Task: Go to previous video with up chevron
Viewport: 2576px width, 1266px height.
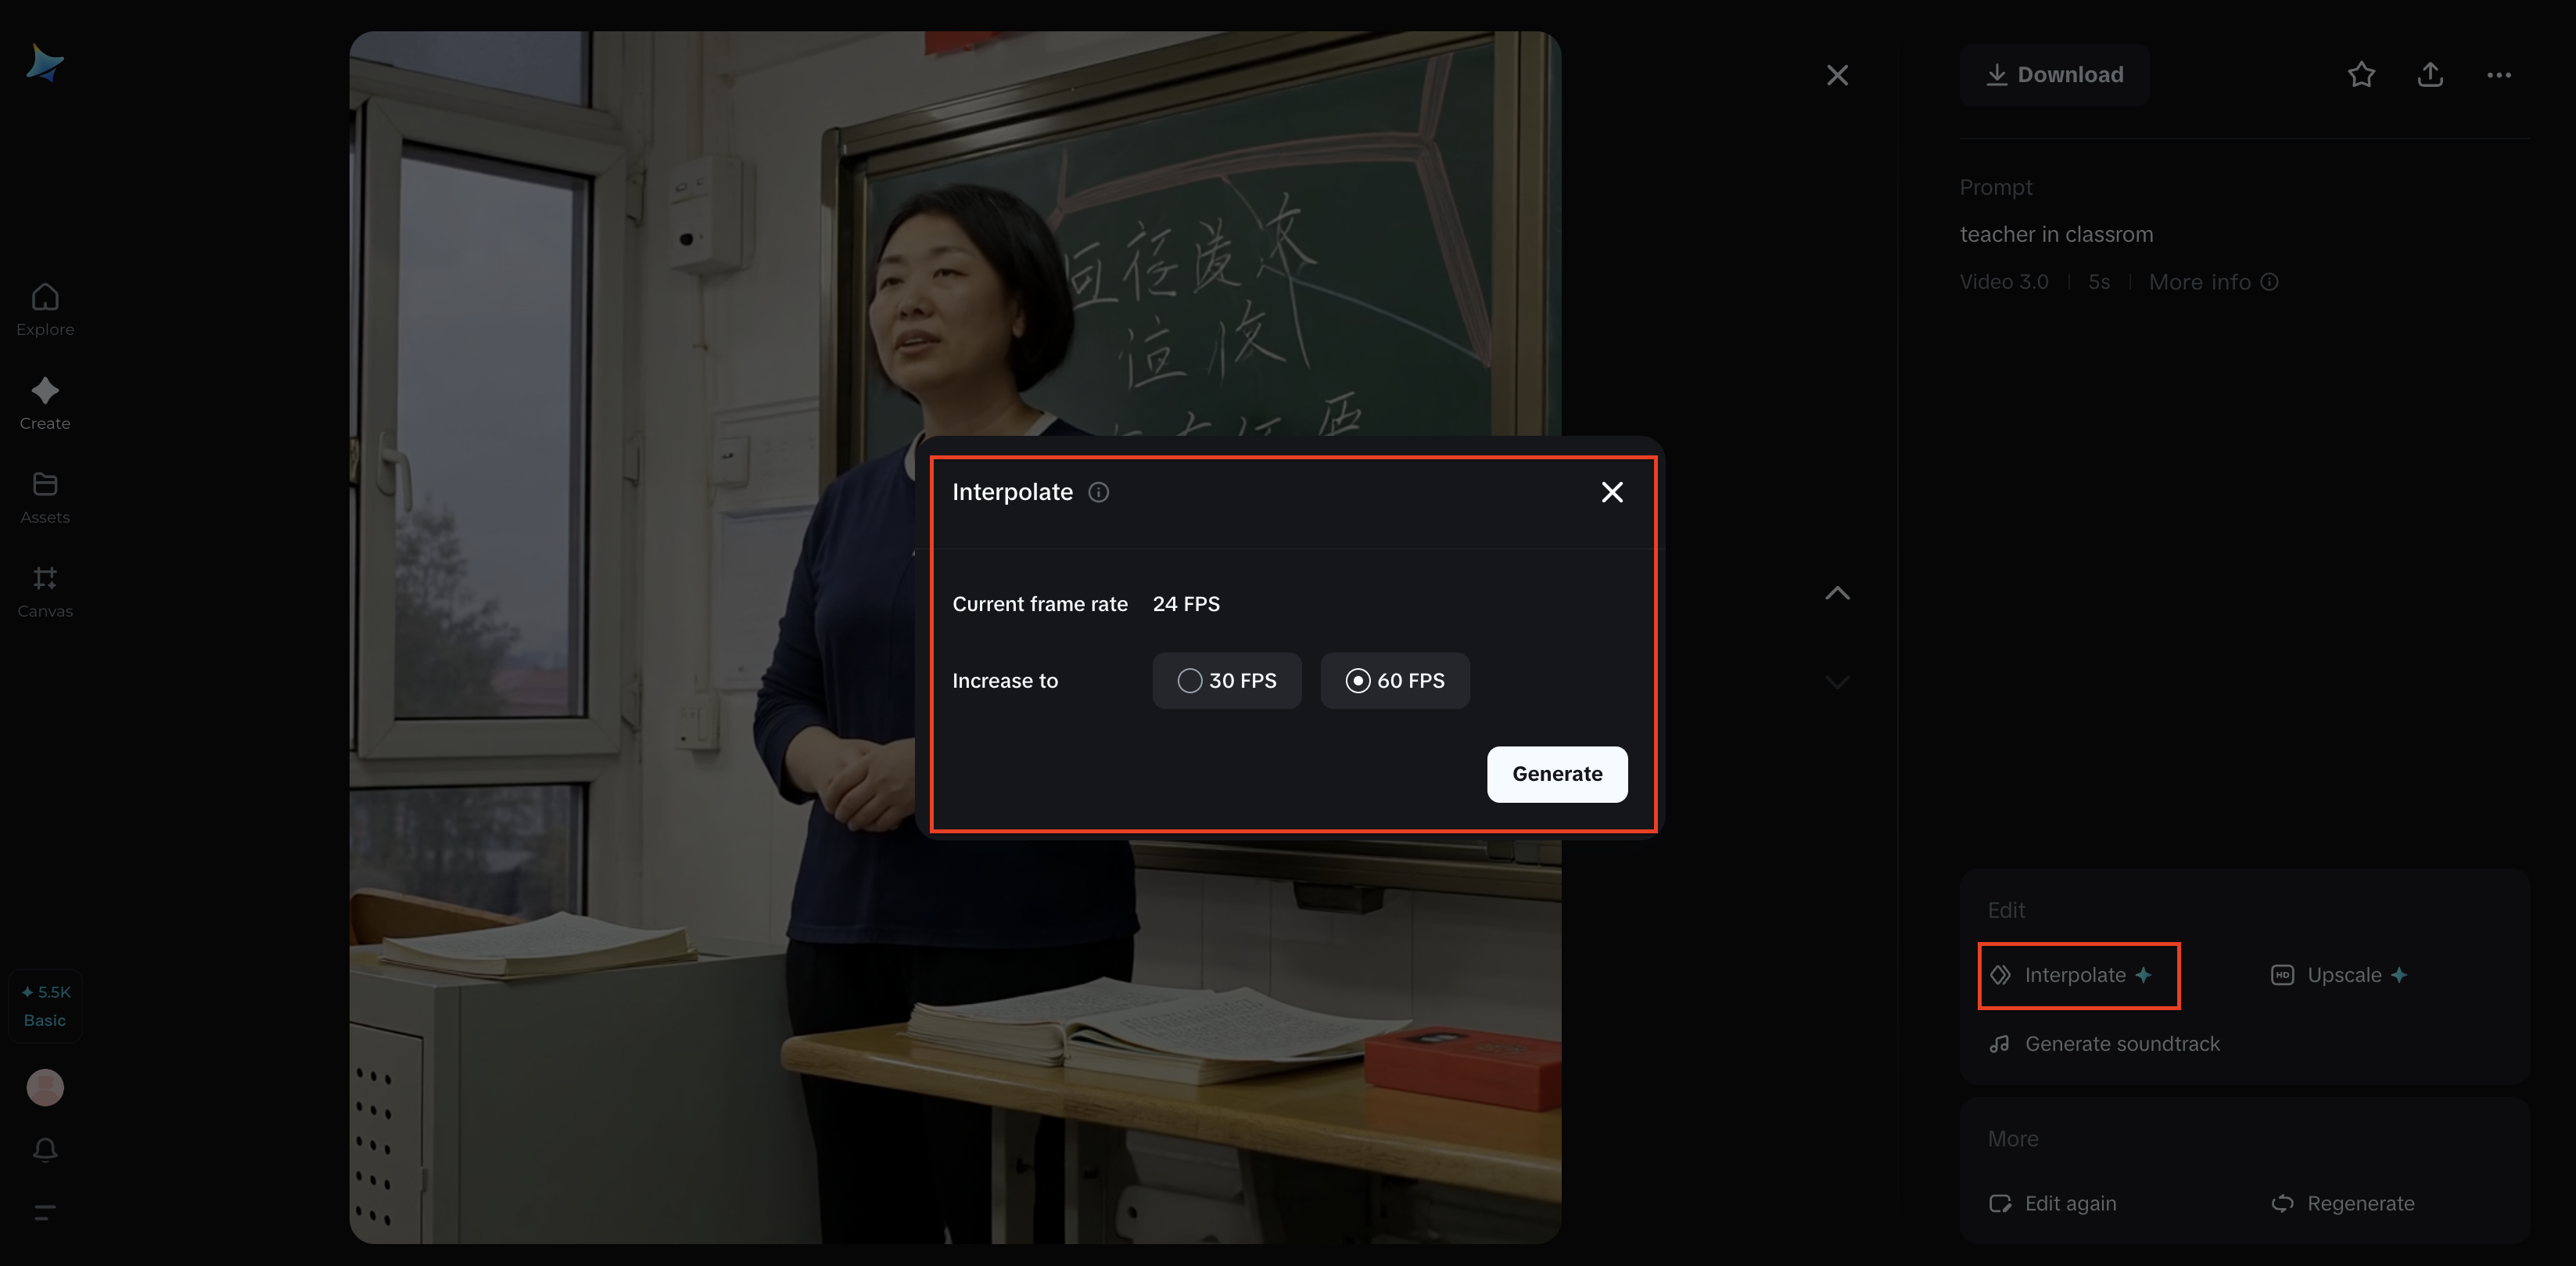Action: point(1837,593)
